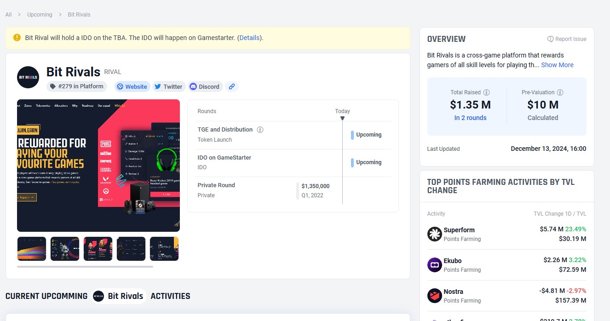This screenshot has width=610, height=321.
Task: Click the Bit Rivals round logo icon
Action: pos(28,77)
